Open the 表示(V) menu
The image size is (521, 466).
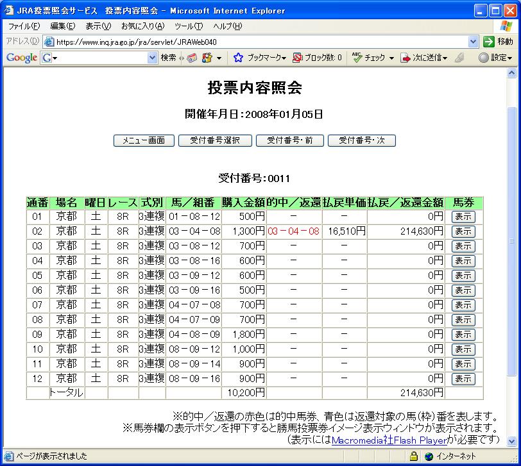tap(98, 26)
